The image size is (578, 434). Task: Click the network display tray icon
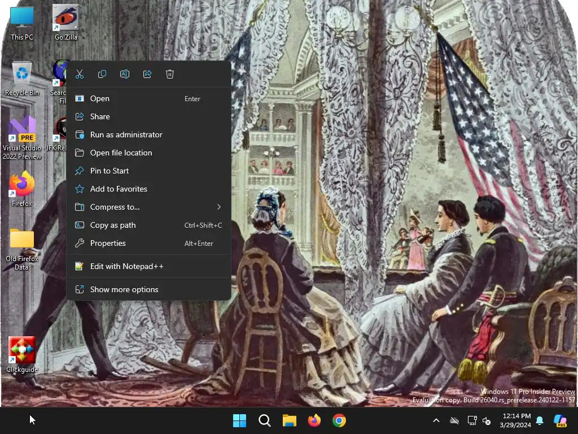472,420
